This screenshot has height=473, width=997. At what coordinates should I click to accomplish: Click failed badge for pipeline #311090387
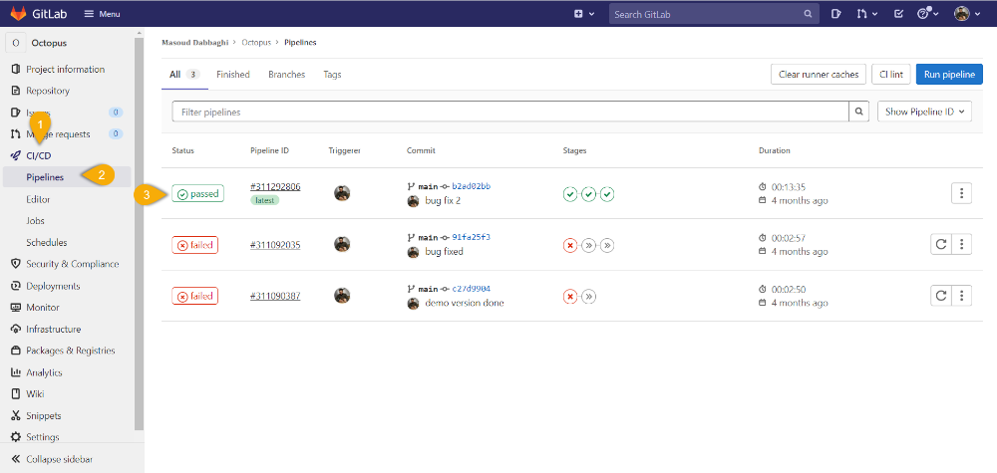pos(194,296)
